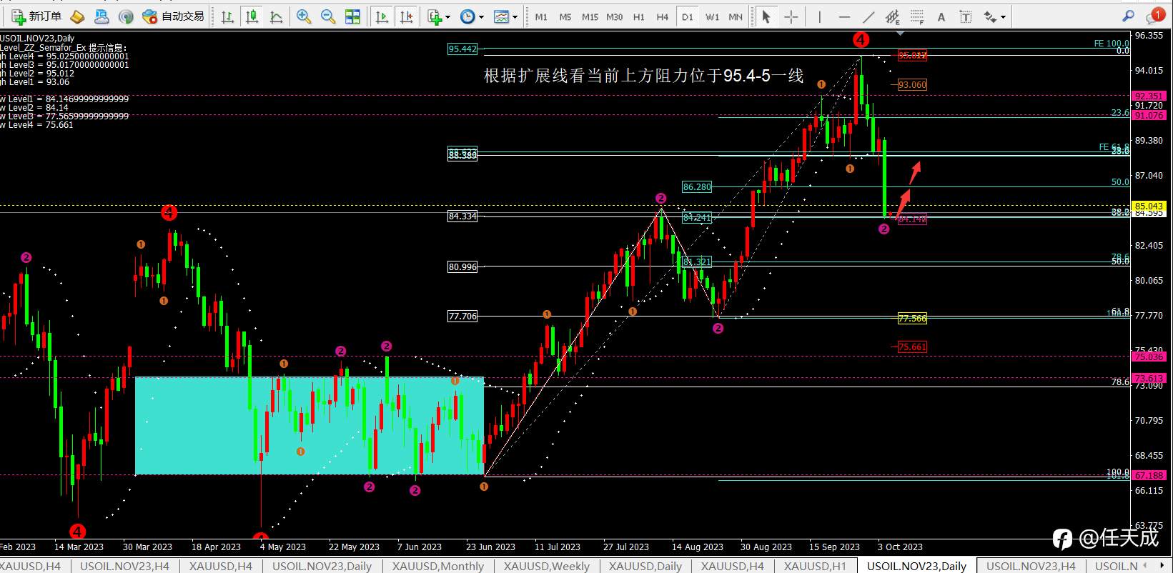Select the Text (A) drawing tool
Viewport: 1173px width, 573px height.
941,16
